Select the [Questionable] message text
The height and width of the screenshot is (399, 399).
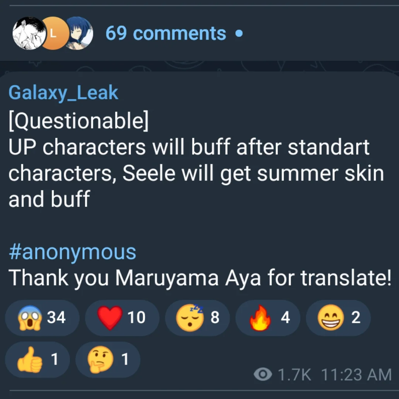[79, 121]
